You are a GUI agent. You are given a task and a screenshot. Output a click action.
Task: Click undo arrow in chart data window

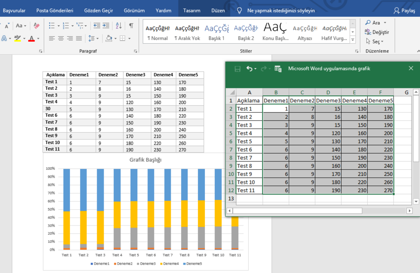[x=249, y=69]
